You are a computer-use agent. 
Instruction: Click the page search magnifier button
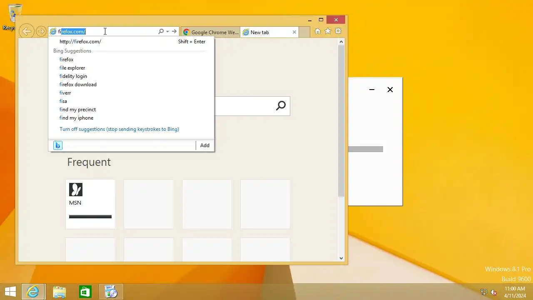(281, 106)
